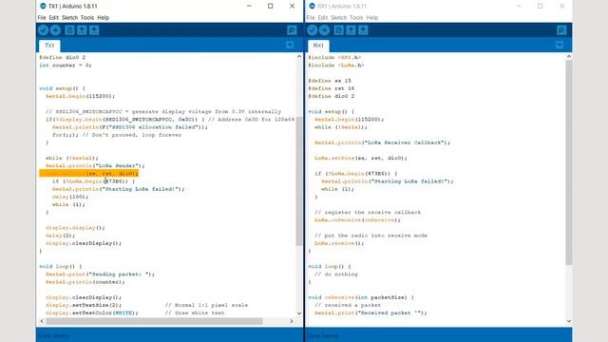This screenshot has width=608, height=342.
Task: Click RX1 vertical scrollbar down arrow
Action: point(569,321)
